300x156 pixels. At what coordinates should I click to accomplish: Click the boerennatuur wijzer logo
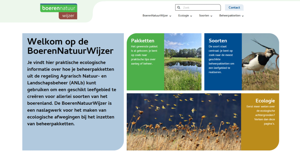[59, 11]
